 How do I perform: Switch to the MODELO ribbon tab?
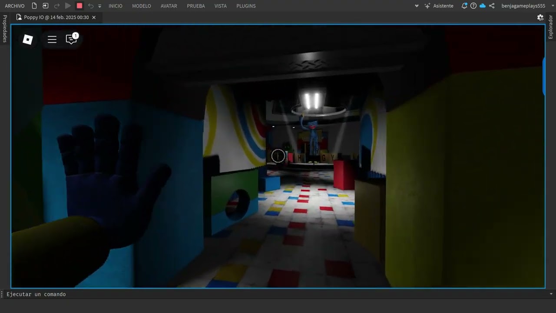coord(142,6)
